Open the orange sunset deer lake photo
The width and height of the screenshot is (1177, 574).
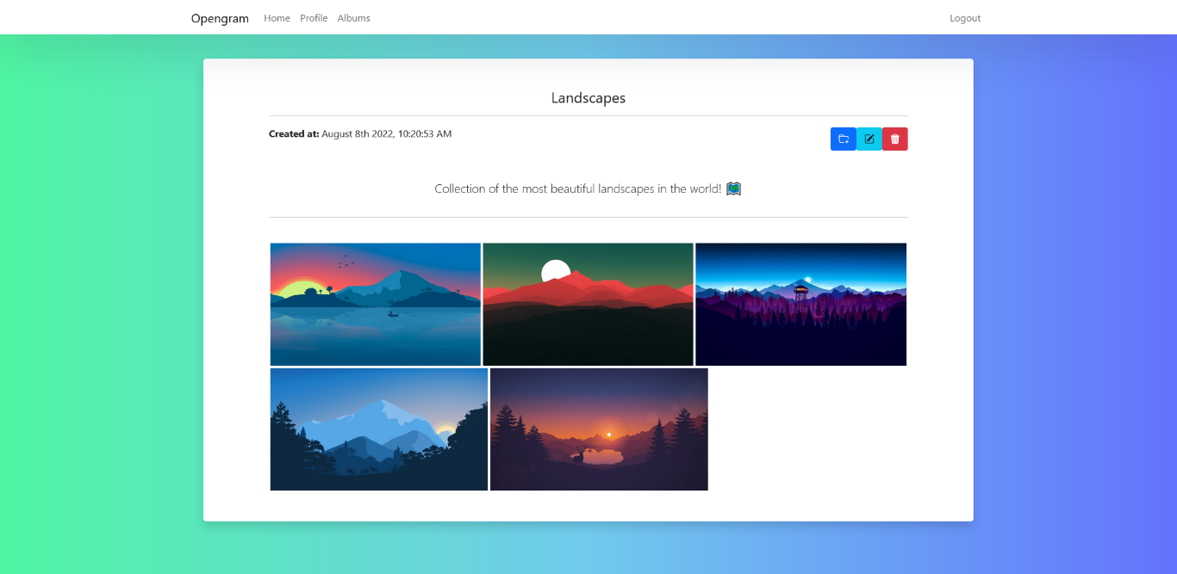(599, 429)
